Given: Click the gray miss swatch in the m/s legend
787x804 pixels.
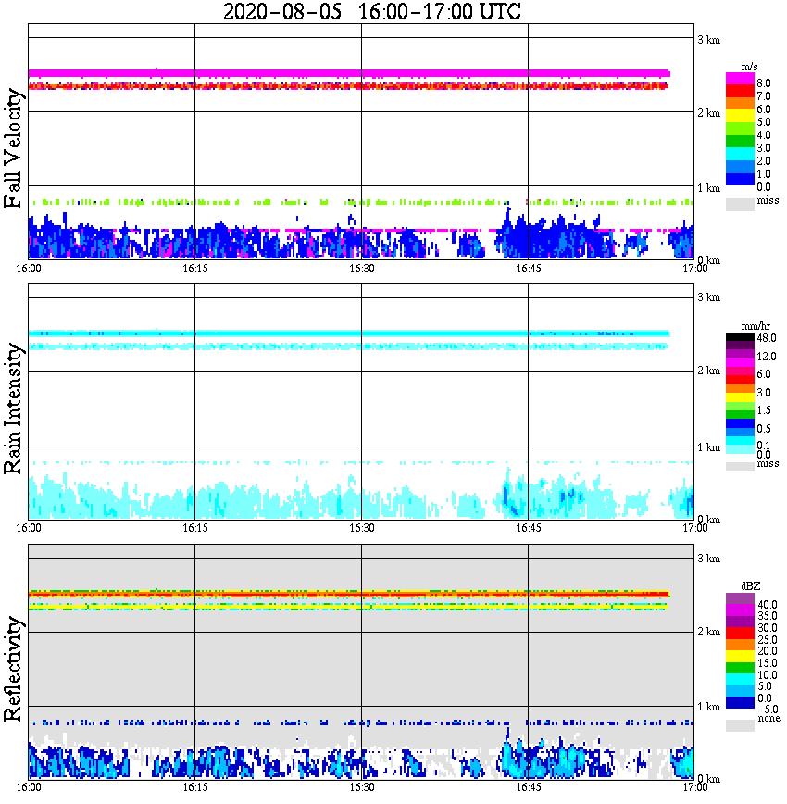Looking at the screenshot, I should click(740, 204).
